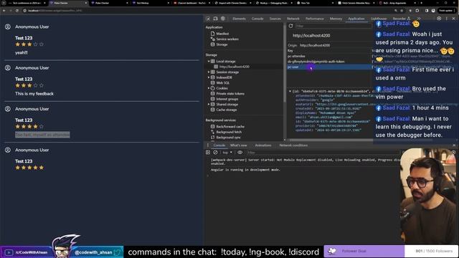Click third star of the 'yeah!!!' review
The width and height of the screenshot is (459, 258).
coord(29,44)
